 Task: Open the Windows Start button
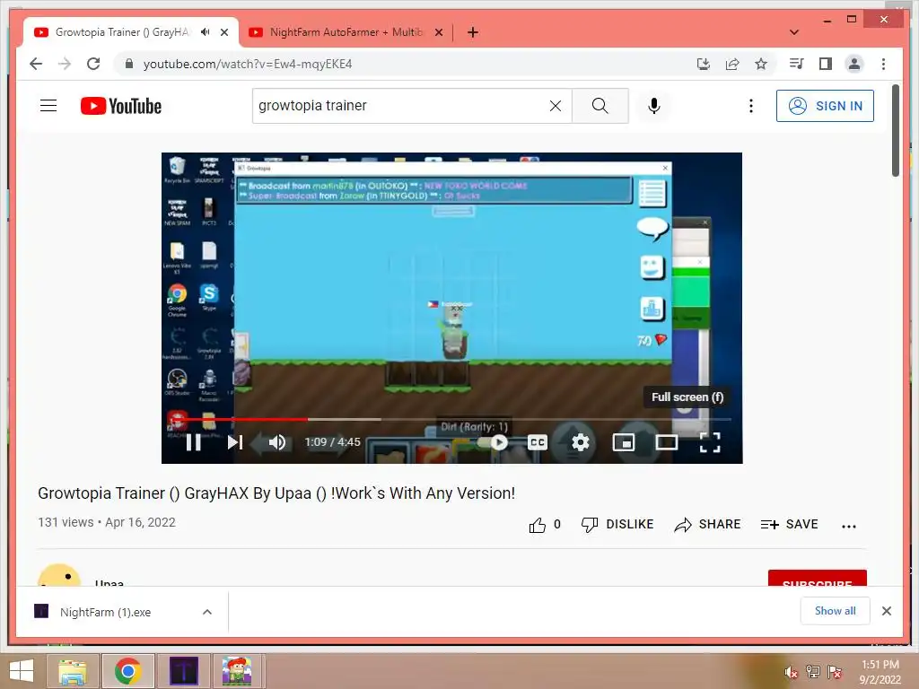tap(22, 671)
